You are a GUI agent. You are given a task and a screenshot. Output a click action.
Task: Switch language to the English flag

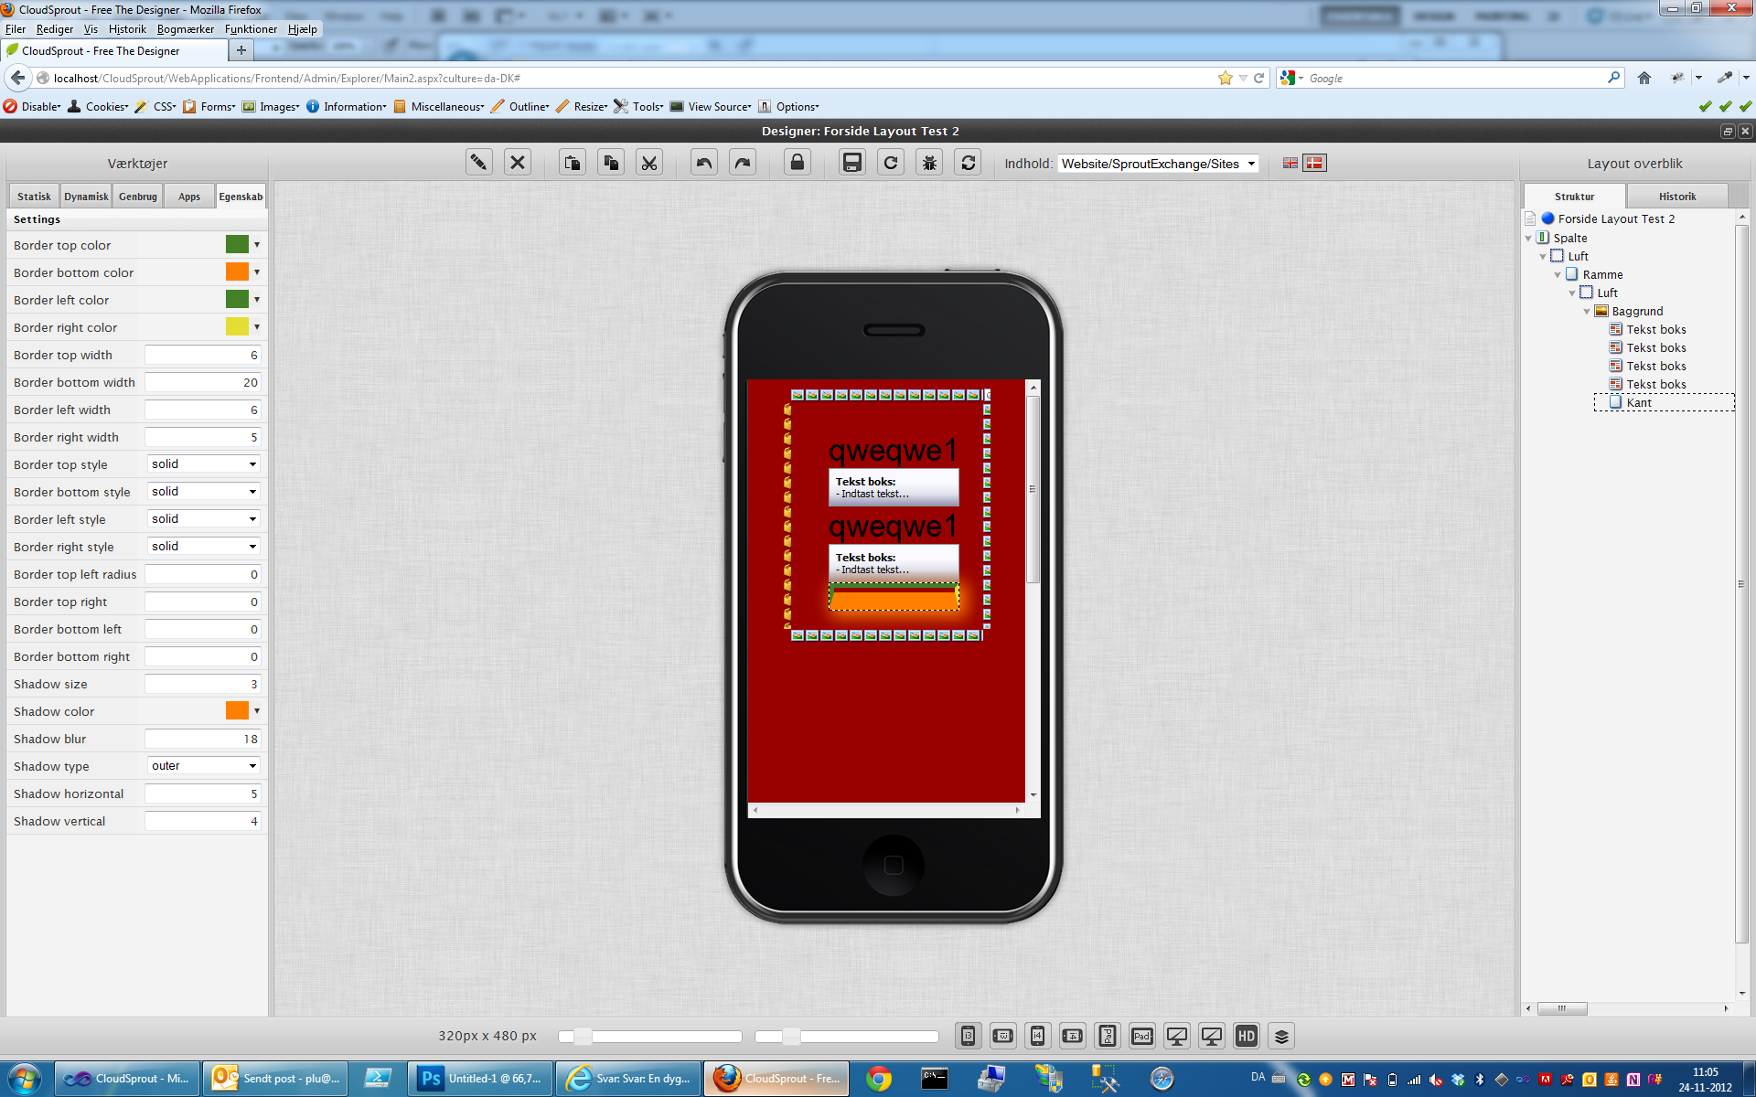coord(1290,163)
